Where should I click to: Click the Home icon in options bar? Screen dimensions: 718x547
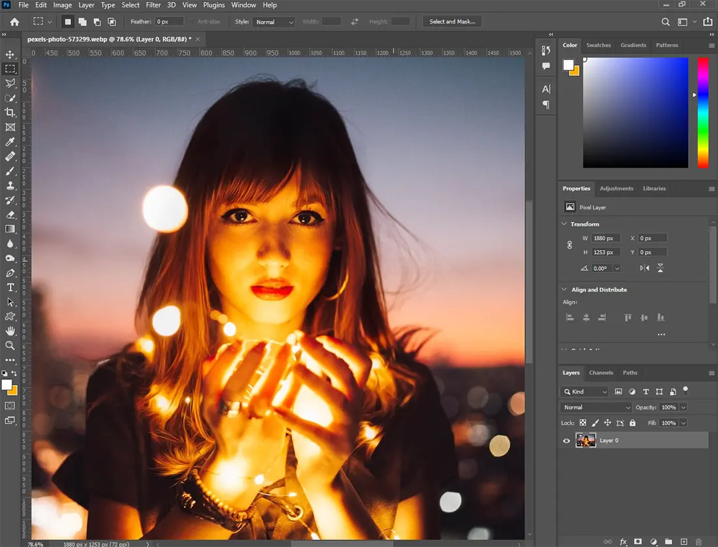[14, 22]
